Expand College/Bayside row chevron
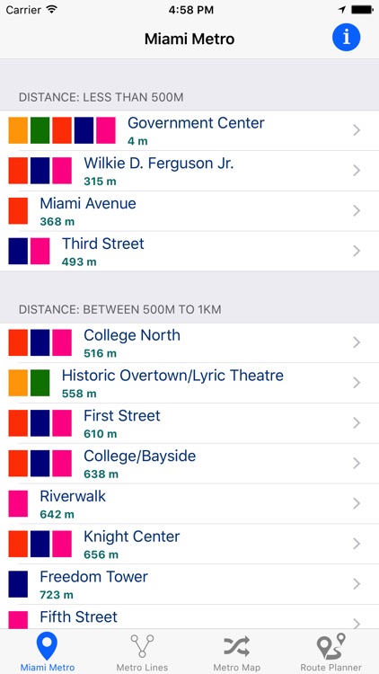The width and height of the screenshot is (379, 674). tap(357, 463)
